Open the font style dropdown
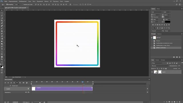This screenshot has height=103, width=183. (167, 12)
